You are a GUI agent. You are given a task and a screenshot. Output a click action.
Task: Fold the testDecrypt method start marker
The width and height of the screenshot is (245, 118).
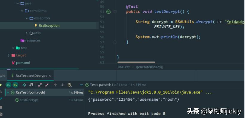click(x=115, y=12)
